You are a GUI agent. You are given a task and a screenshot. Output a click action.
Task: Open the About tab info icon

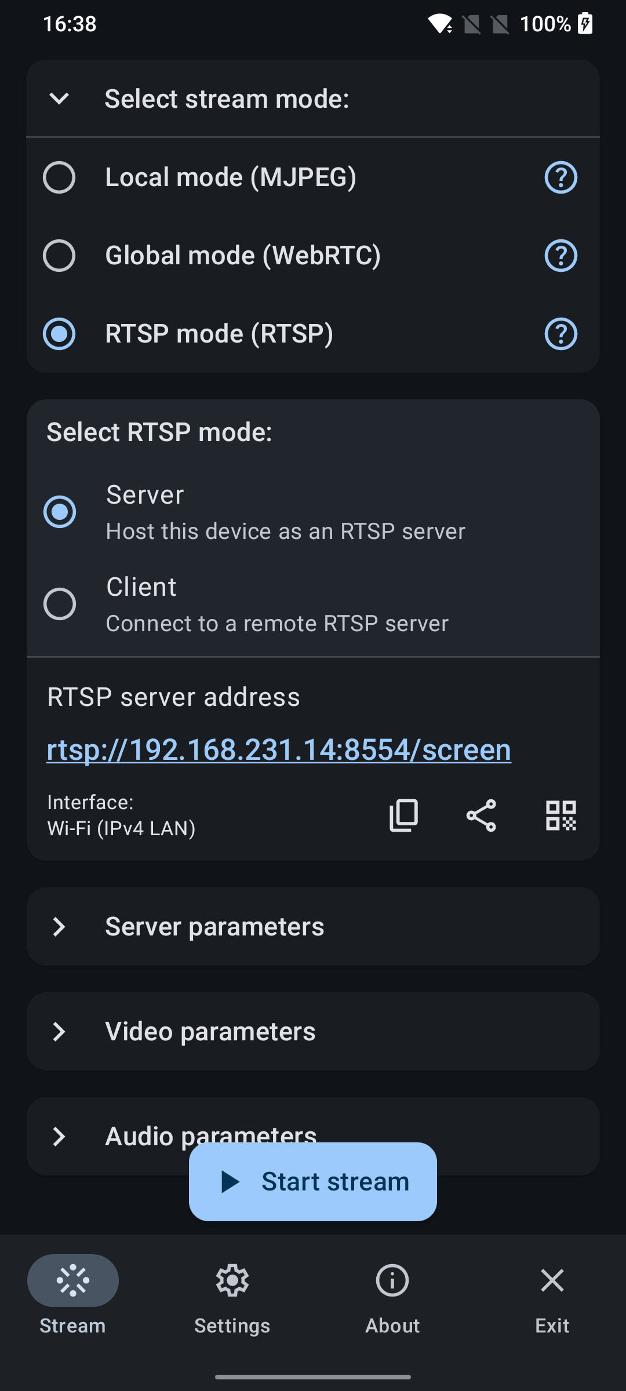coord(392,1280)
